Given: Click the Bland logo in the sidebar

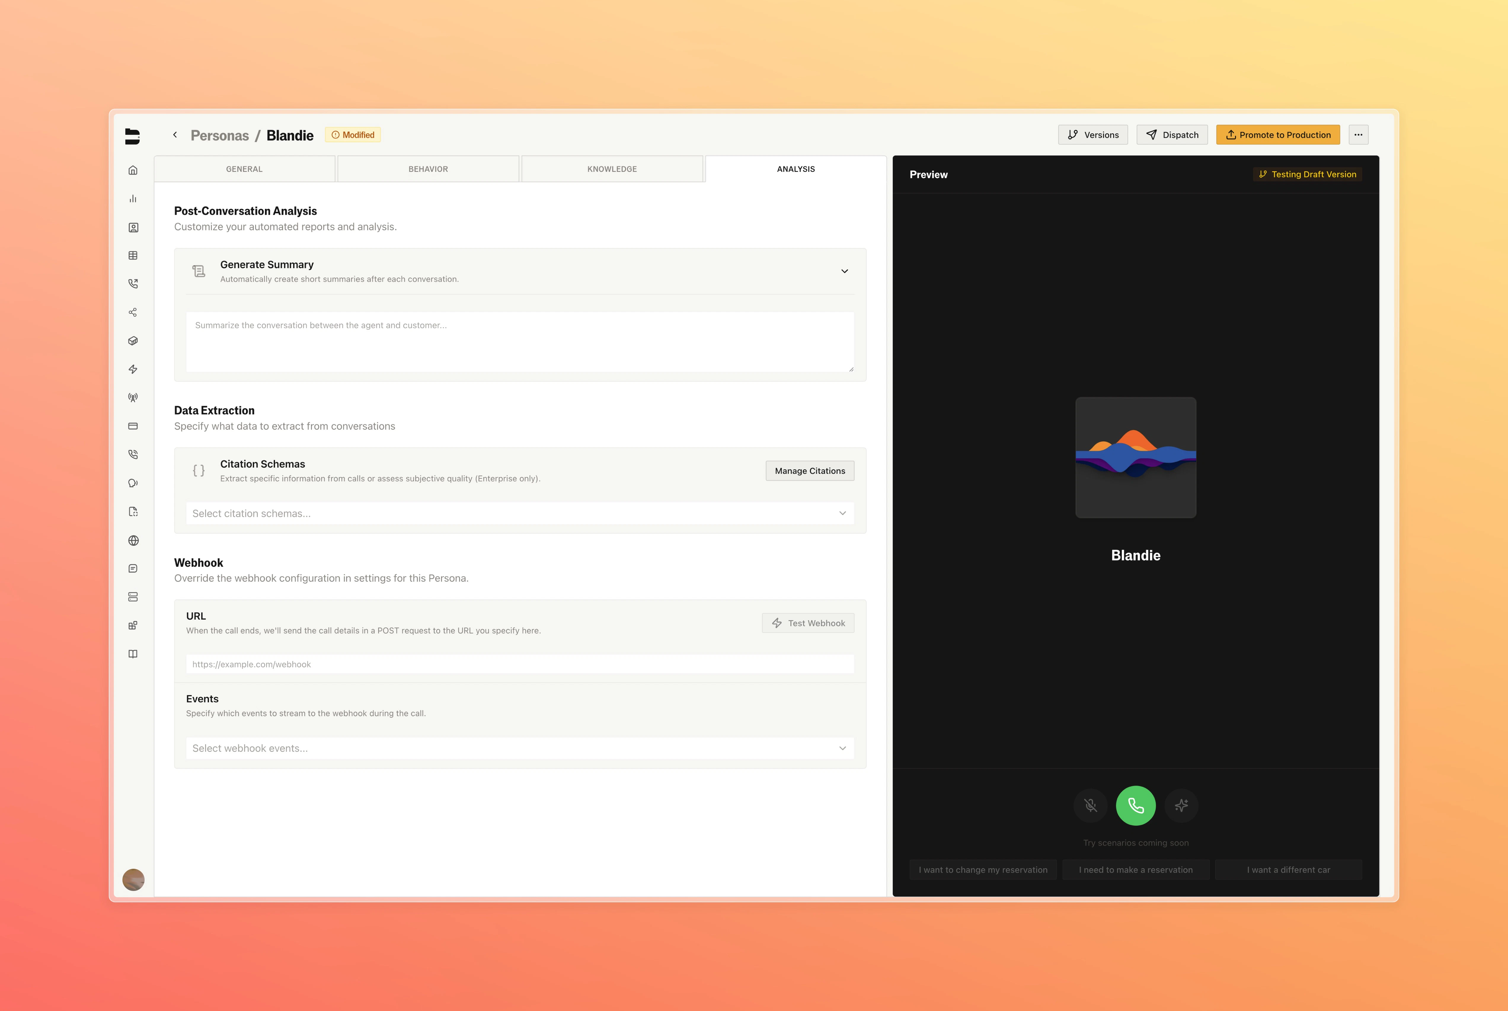Looking at the screenshot, I should click(x=132, y=136).
